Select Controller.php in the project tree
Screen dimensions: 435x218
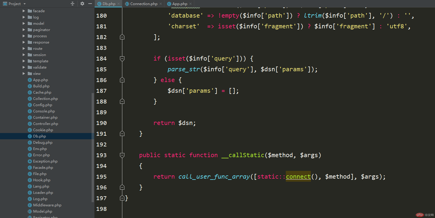click(x=45, y=124)
